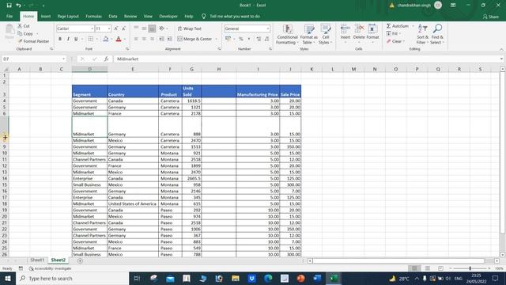Image resolution: width=506 pixels, height=285 pixels.
Task: Click Increase Decimal icon
Action: [x=259, y=39]
